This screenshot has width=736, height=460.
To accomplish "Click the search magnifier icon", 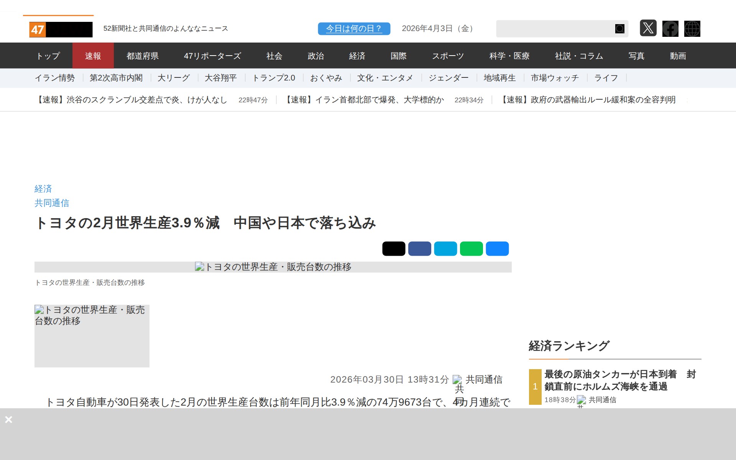I will pyautogui.click(x=619, y=29).
